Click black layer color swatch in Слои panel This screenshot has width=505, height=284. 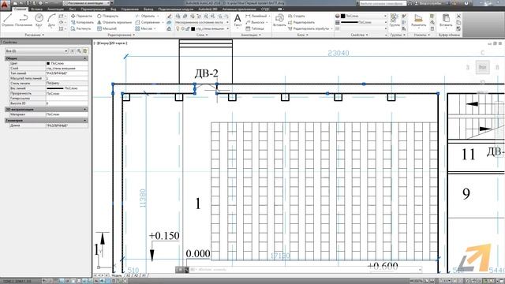[193, 28]
